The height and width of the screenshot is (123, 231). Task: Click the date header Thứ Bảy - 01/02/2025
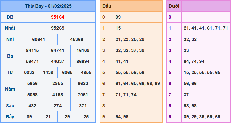pyautogui.click(x=48, y=6)
